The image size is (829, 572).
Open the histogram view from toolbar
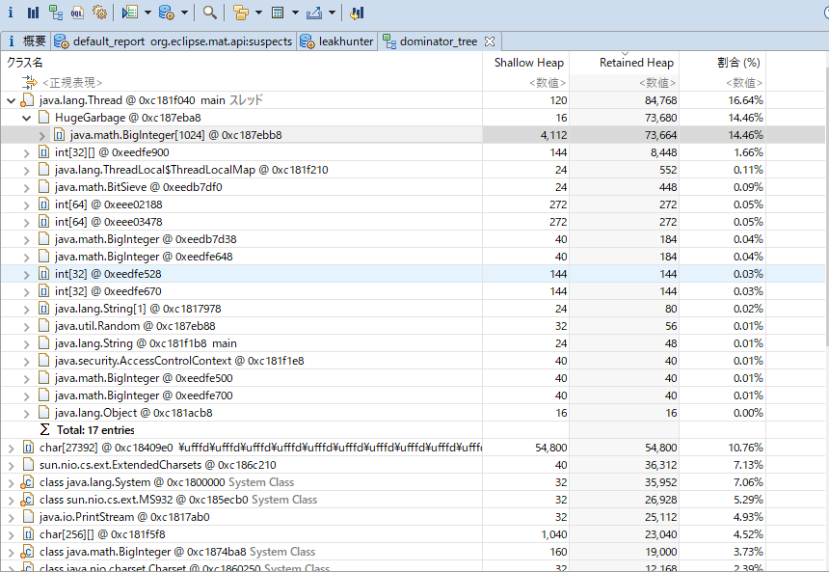click(33, 13)
